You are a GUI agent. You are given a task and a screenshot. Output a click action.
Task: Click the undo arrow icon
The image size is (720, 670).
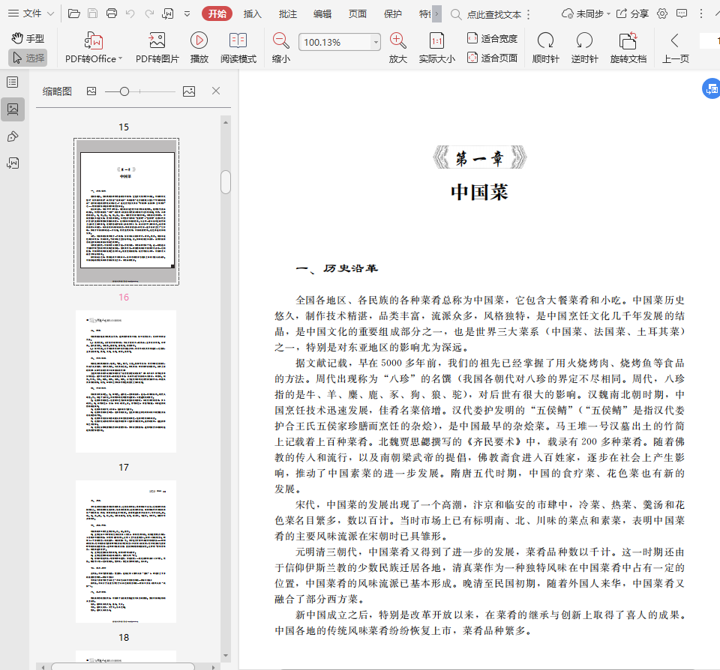pyautogui.click(x=130, y=13)
